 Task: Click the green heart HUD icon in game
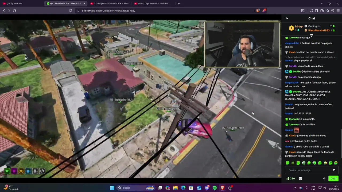pyautogui.click(x=7, y=171)
